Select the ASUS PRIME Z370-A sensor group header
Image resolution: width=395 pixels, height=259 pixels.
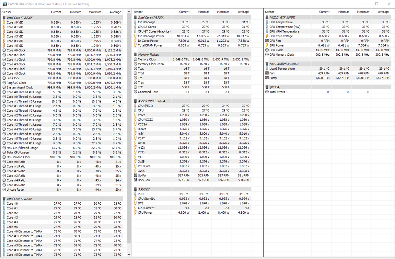click(x=192, y=101)
